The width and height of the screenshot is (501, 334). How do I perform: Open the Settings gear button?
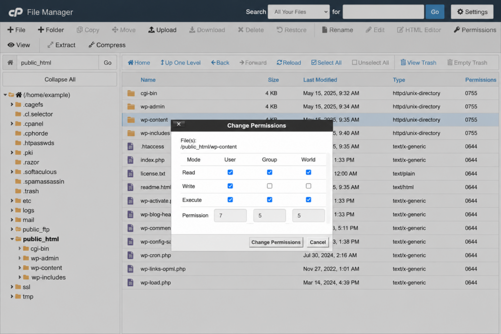point(472,12)
